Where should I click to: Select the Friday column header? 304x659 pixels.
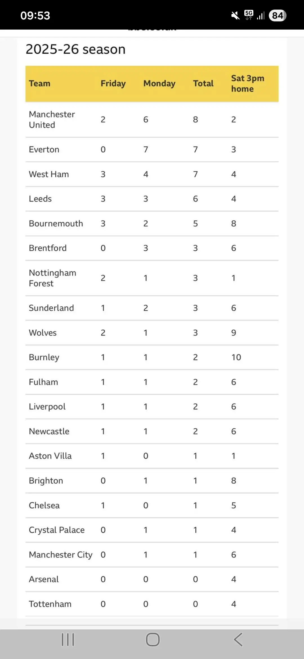point(113,84)
